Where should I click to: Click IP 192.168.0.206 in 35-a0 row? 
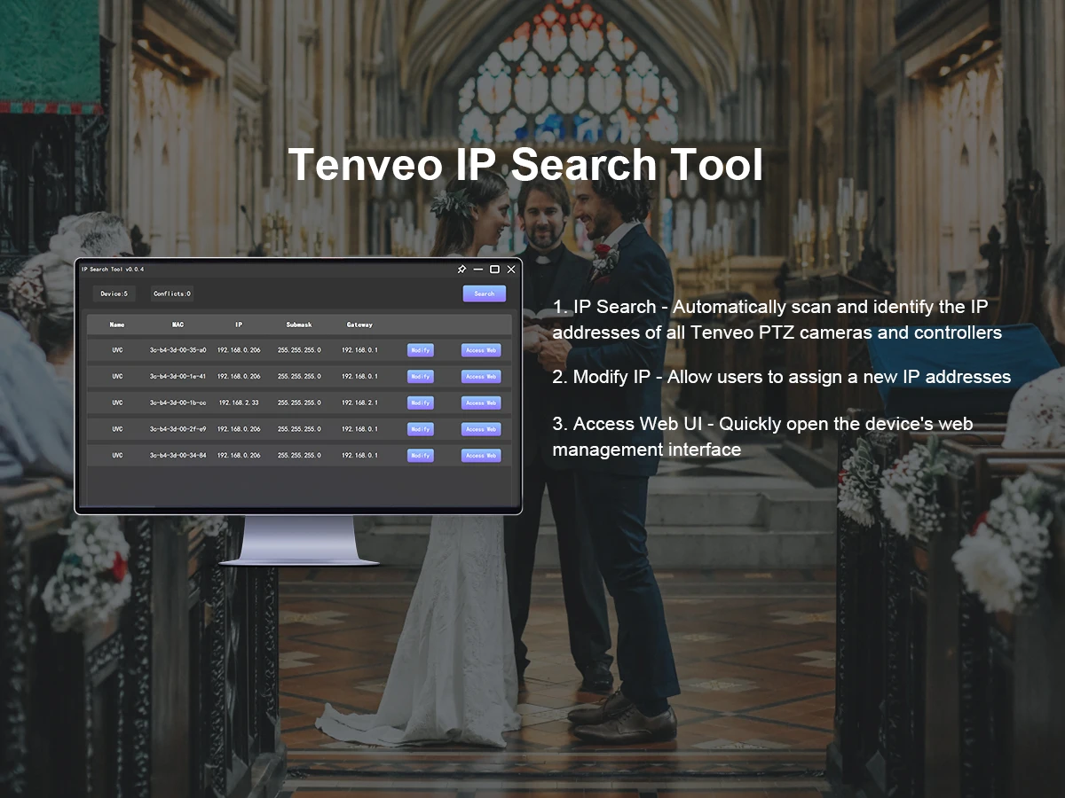(x=239, y=350)
